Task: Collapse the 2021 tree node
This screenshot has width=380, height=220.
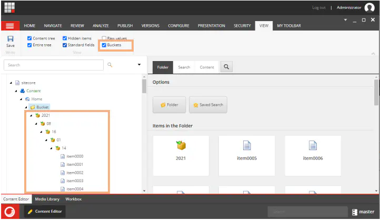Action: click(x=31, y=116)
